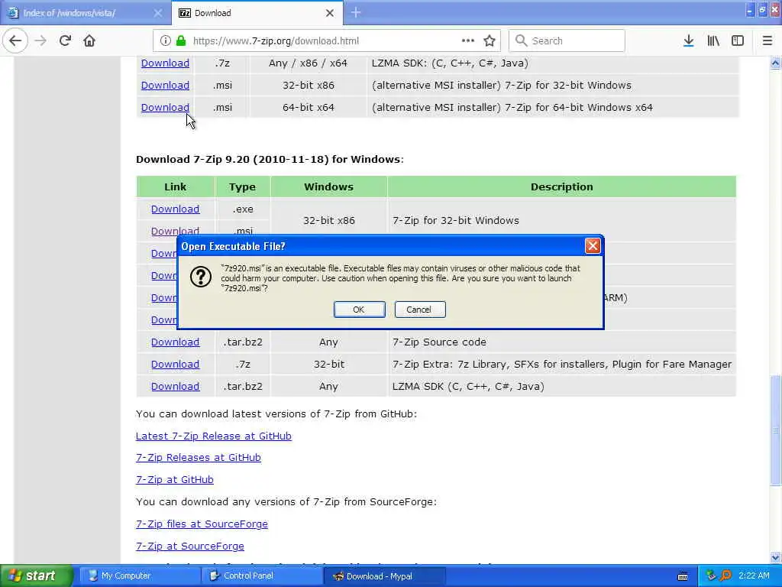
Task: Click the keyboard icon in taskbar
Action: pyautogui.click(x=683, y=576)
